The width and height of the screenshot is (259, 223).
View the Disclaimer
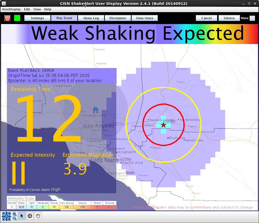(x=118, y=18)
